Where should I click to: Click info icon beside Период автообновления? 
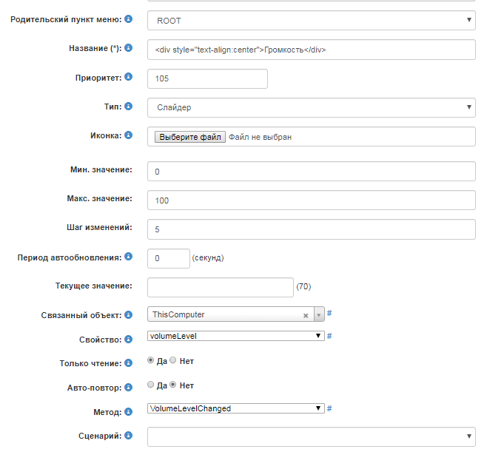(129, 257)
